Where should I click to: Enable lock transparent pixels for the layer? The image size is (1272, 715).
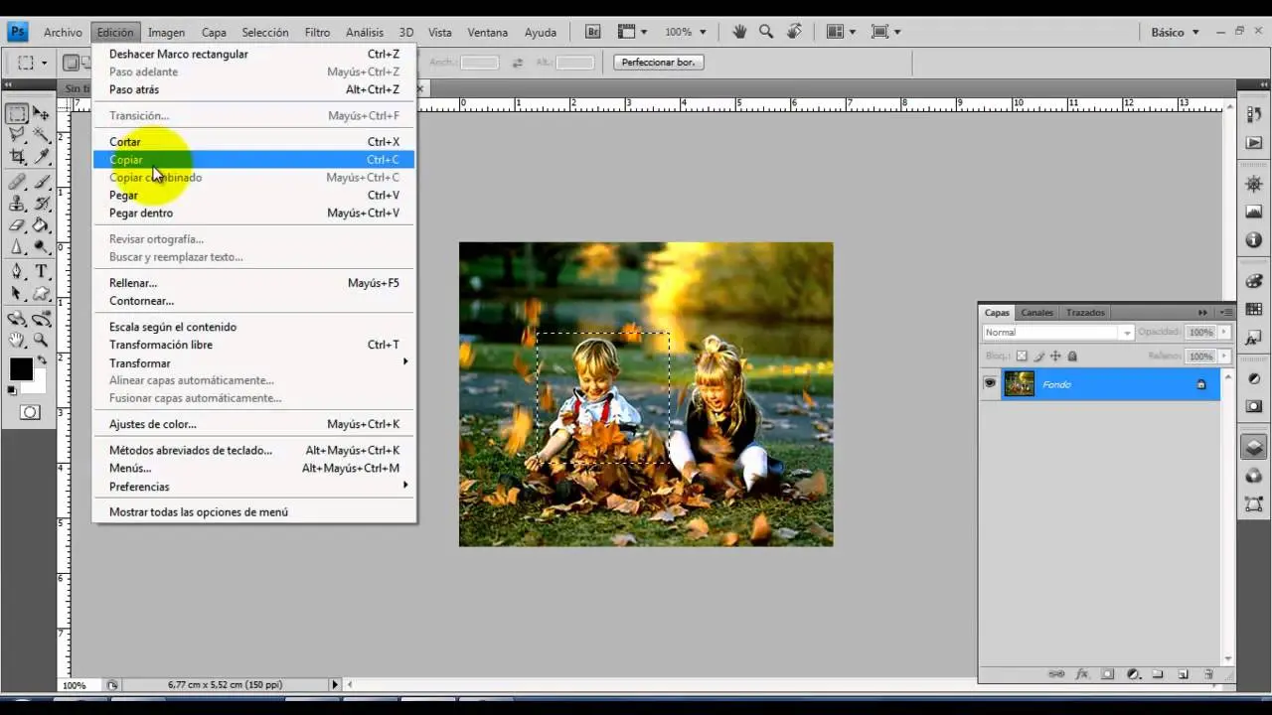1023,356
